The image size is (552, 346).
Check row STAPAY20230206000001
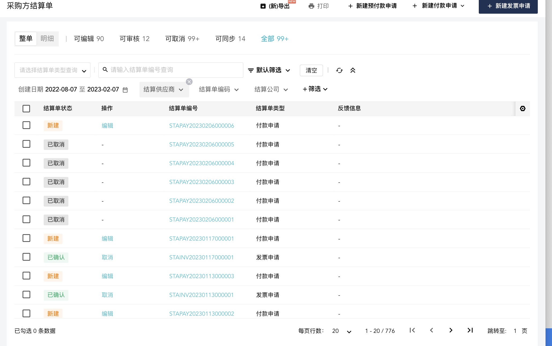tap(26, 219)
